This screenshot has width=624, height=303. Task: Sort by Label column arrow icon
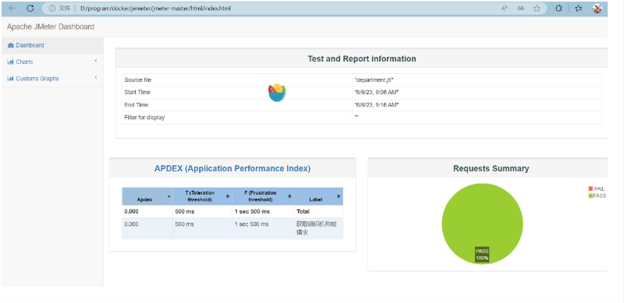tap(339, 196)
